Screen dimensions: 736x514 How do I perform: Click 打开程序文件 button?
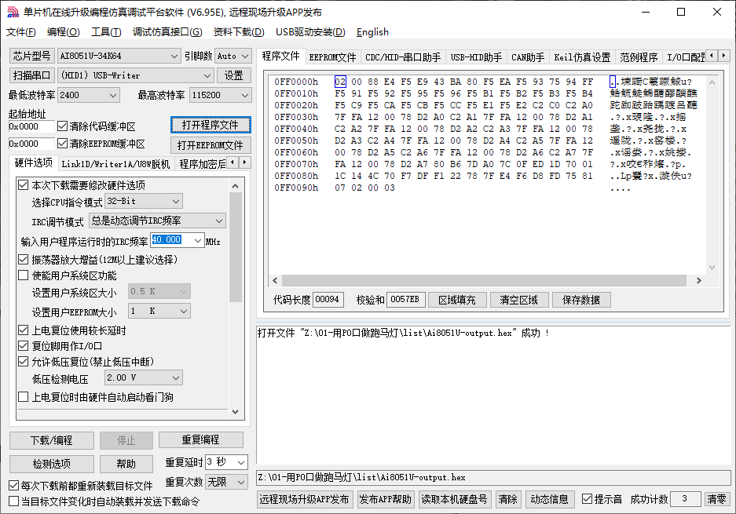coord(211,126)
